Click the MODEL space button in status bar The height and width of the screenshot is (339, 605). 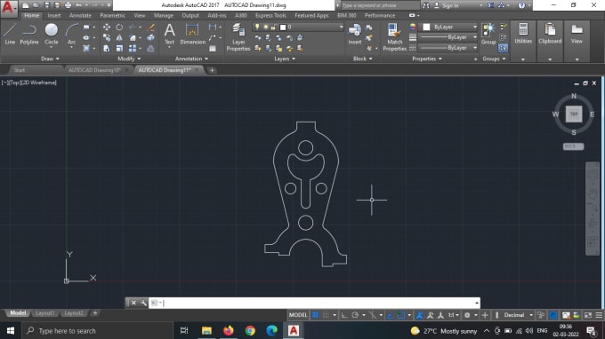click(298, 315)
